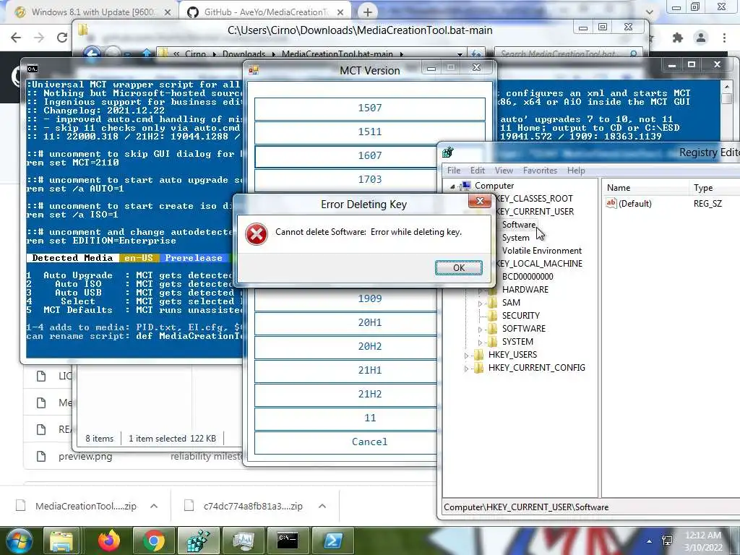Expand the HKEY_USERS hive

click(x=466, y=356)
